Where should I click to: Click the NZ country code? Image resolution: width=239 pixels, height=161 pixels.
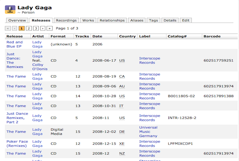click(122, 153)
